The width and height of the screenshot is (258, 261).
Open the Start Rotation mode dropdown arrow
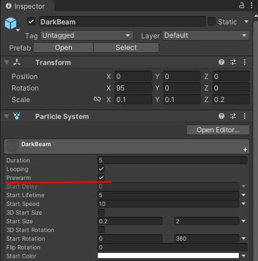tap(244, 238)
